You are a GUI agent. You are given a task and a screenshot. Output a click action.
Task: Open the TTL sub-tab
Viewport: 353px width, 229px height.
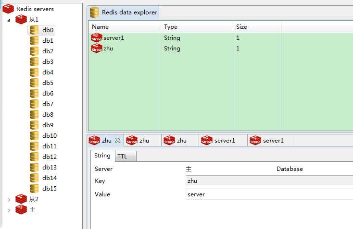pyautogui.click(x=126, y=156)
